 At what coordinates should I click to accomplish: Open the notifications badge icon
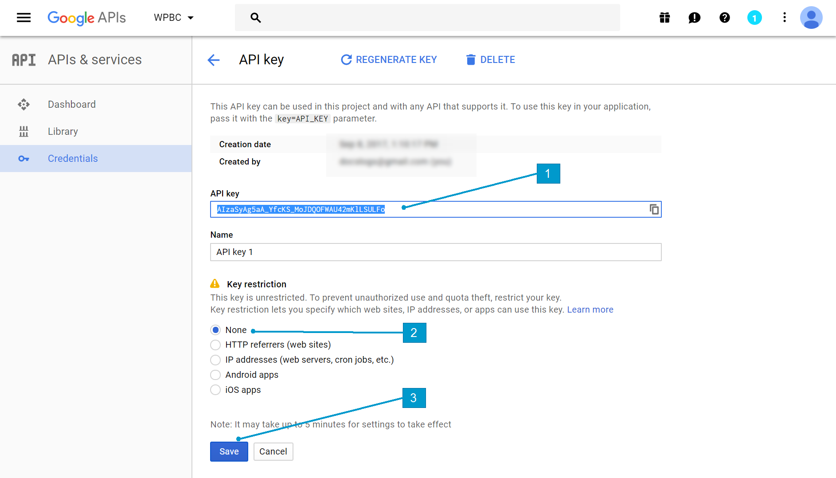click(754, 18)
